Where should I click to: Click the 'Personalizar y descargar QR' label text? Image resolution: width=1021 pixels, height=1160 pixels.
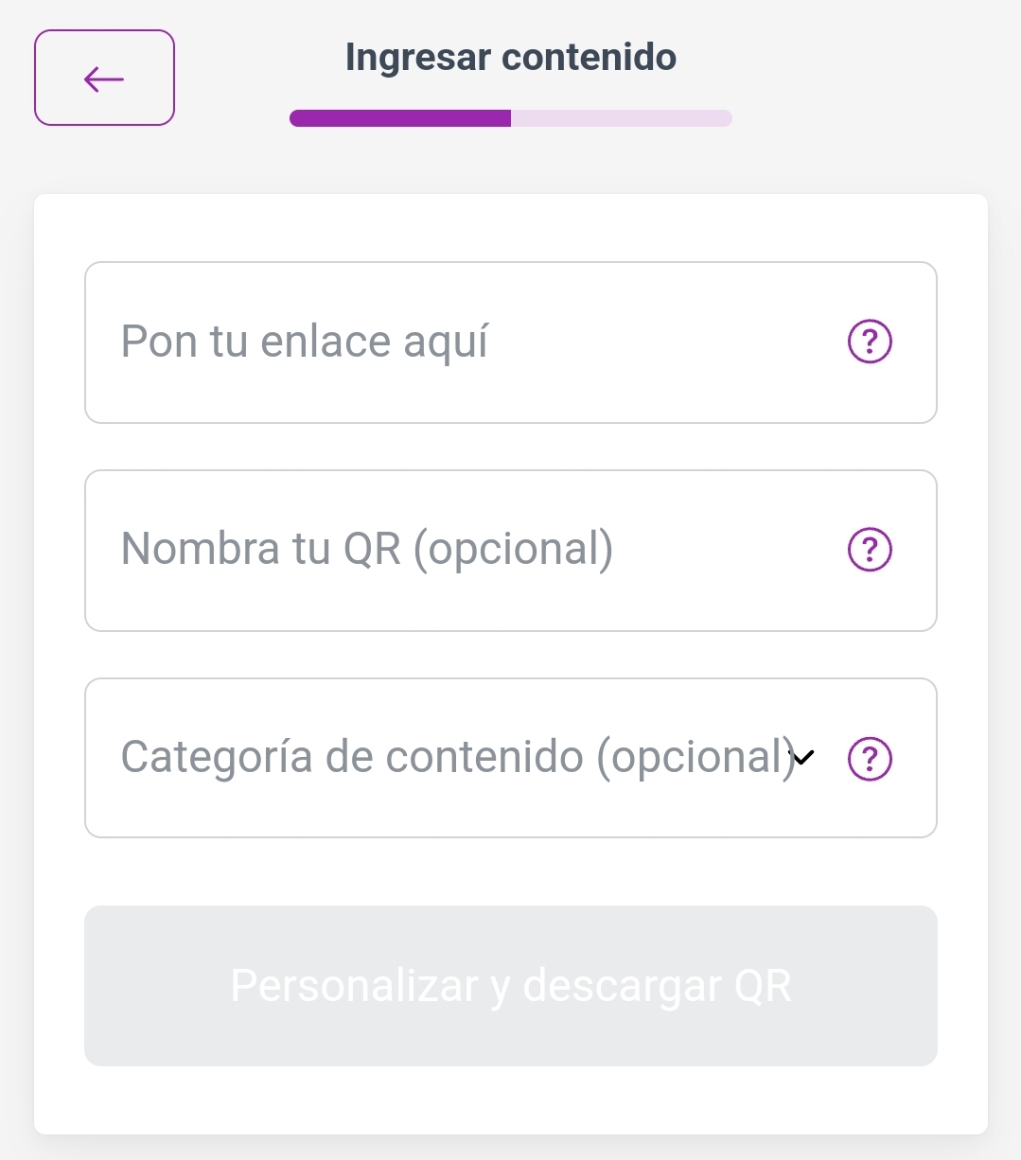coord(511,986)
